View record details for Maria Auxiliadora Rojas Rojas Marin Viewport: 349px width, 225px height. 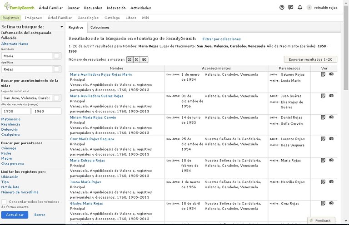(323, 74)
